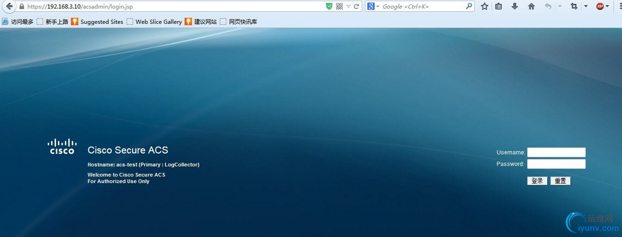Image resolution: width=622 pixels, height=237 pixels.
Task: Open the QR code icon in the address bar
Action: tap(339, 7)
